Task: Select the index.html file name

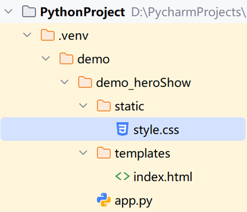Action: tap(163, 176)
